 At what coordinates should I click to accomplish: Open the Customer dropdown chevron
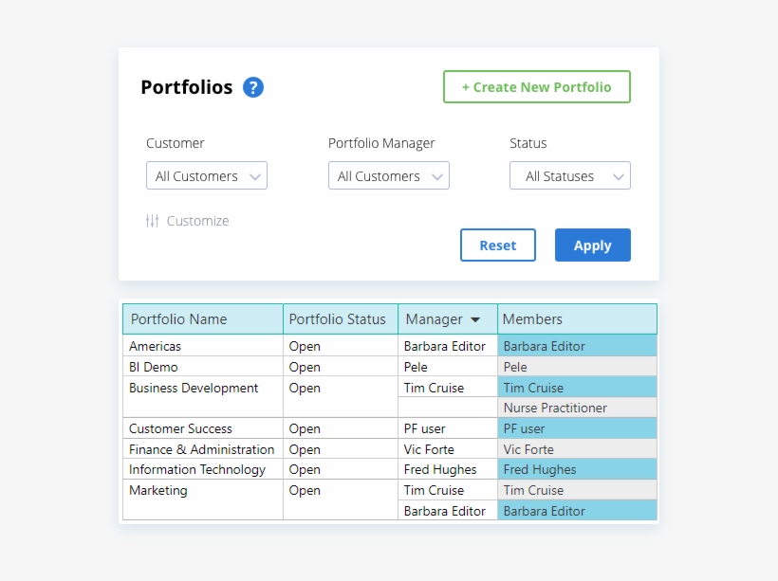coord(254,175)
